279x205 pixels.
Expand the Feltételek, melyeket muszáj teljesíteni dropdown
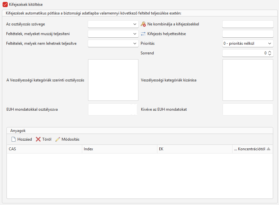113,34
